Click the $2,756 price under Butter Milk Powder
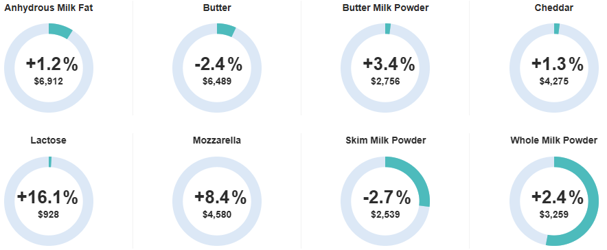Viewport: 607px width, 250px height. point(386,81)
